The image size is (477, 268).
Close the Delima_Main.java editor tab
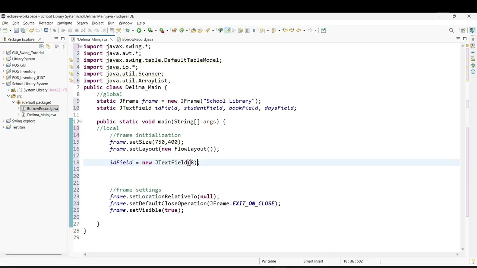point(111,39)
